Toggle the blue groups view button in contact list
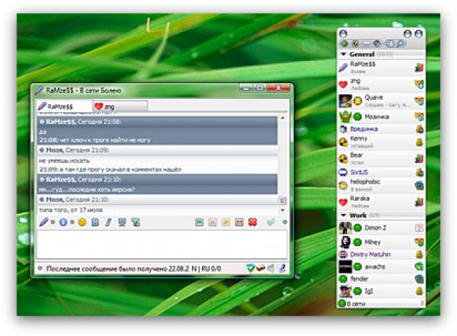Image resolution: width=457 pixels, height=336 pixels. point(390,43)
